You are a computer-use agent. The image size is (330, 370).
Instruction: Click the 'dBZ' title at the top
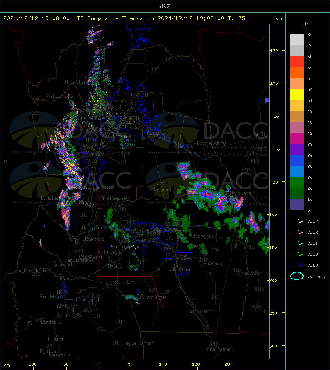[x=165, y=7]
